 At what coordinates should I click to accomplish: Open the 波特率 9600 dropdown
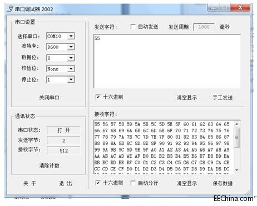click(71, 47)
